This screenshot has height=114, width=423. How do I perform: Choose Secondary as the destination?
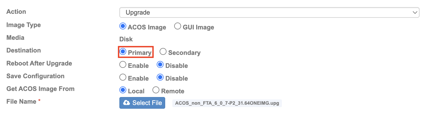tap(163, 51)
